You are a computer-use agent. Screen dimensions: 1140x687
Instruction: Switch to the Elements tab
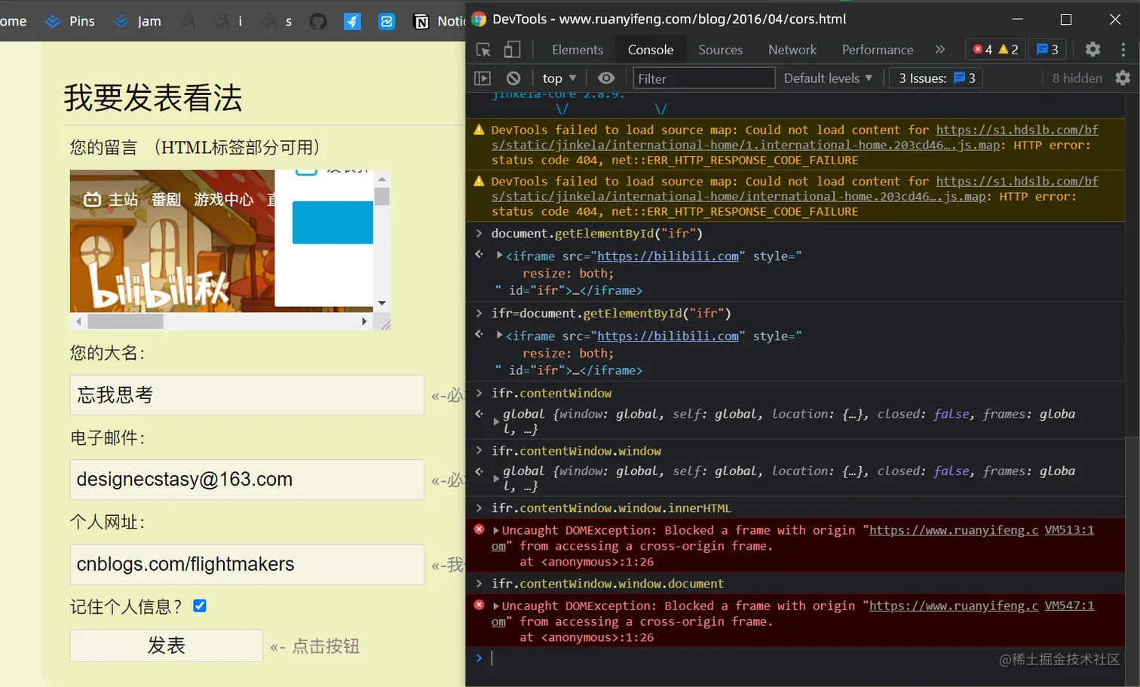coord(578,50)
